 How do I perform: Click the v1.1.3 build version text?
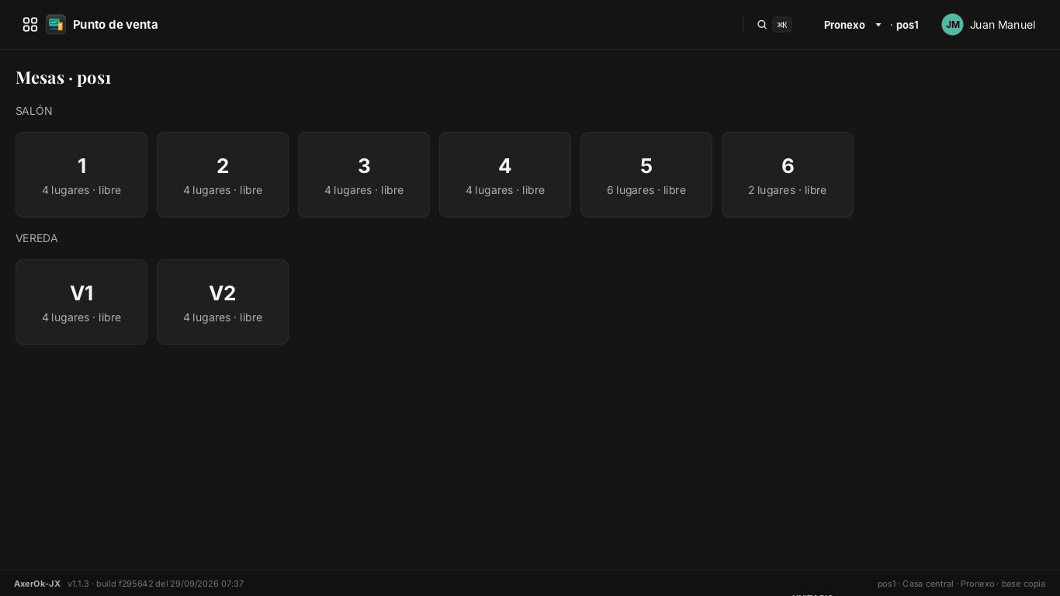pos(156,584)
